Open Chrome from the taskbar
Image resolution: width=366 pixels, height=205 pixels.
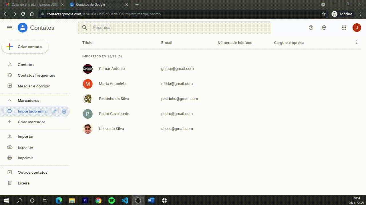[x=99, y=200]
